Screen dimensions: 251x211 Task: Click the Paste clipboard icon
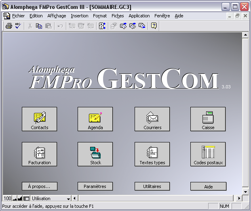(49, 26)
